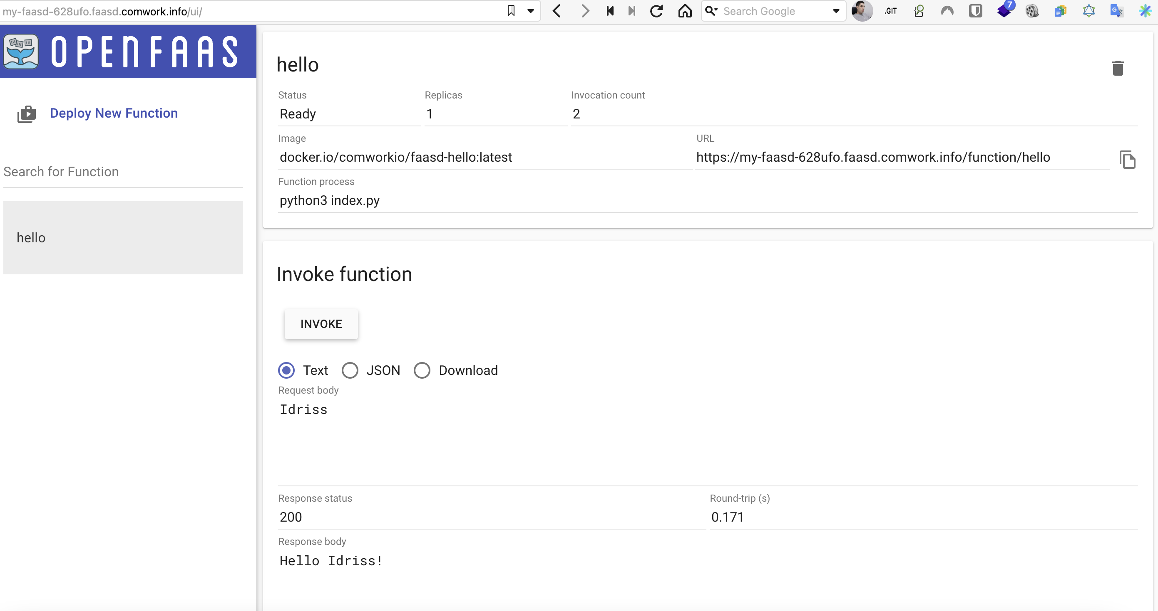Select the JSON radio button
The height and width of the screenshot is (611, 1158).
[x=349, y=370]
